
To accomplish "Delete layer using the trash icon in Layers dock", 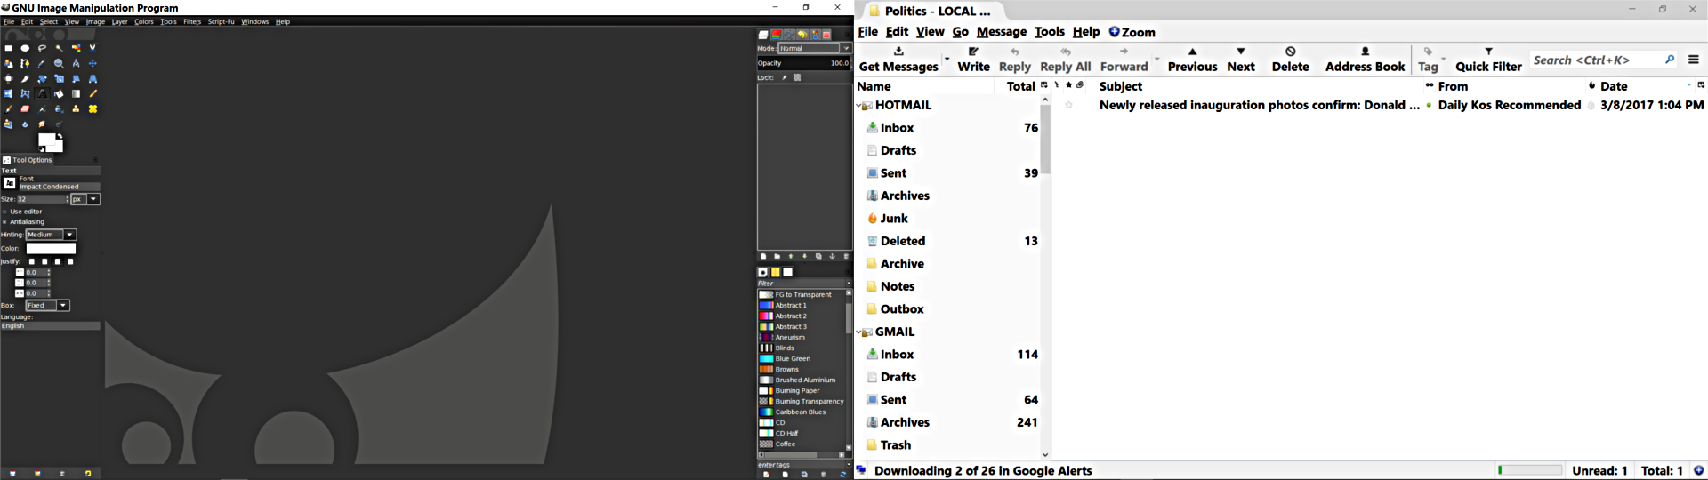I will (846, 256).
